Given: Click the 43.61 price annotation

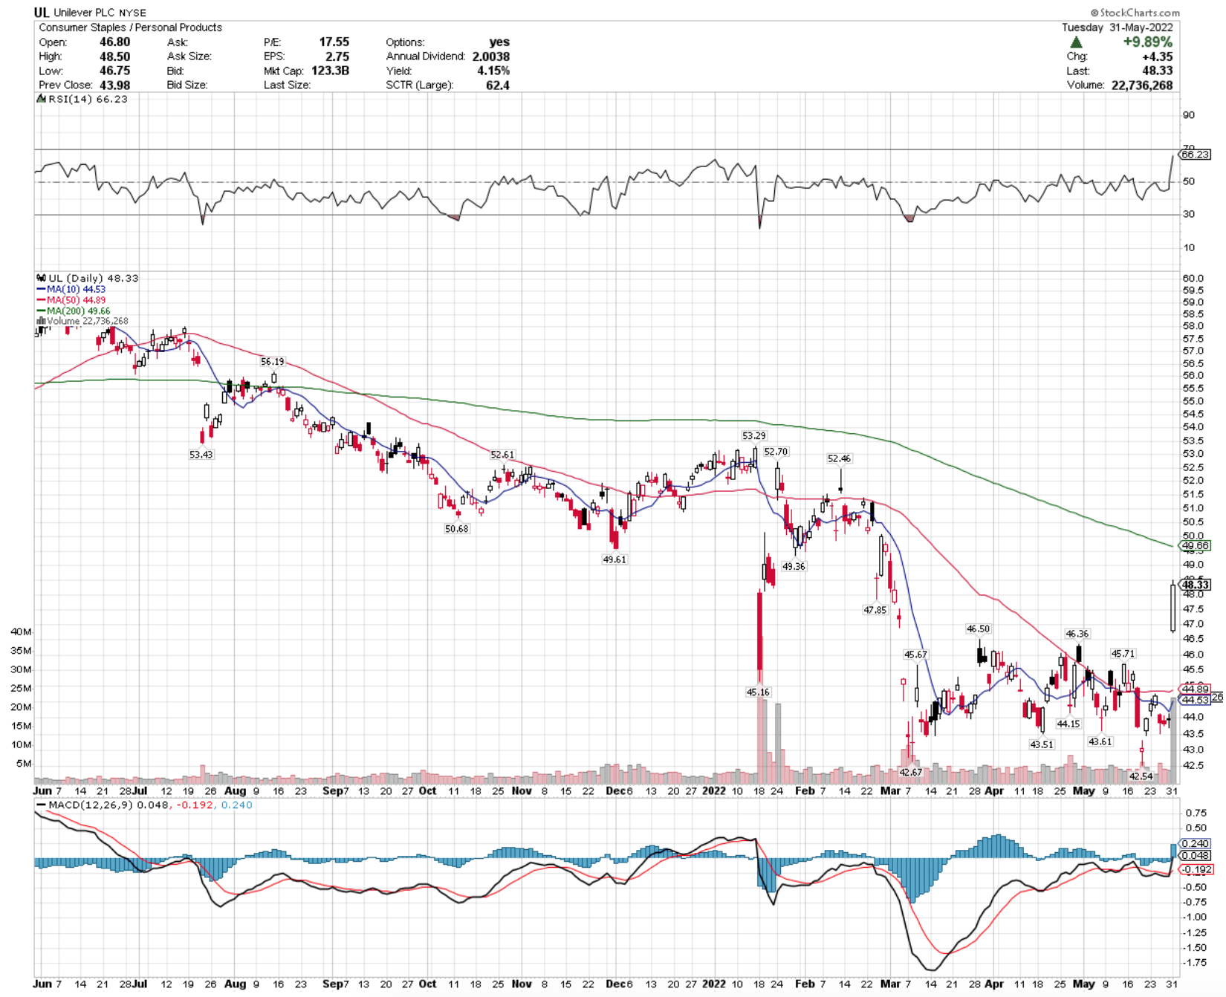Looking at the screenshot, I should [x=1100, y=741].
